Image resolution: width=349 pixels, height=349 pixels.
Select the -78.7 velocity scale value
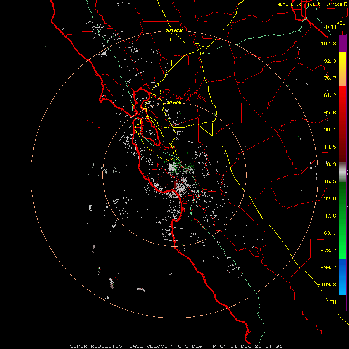click(x=328, y=251)
